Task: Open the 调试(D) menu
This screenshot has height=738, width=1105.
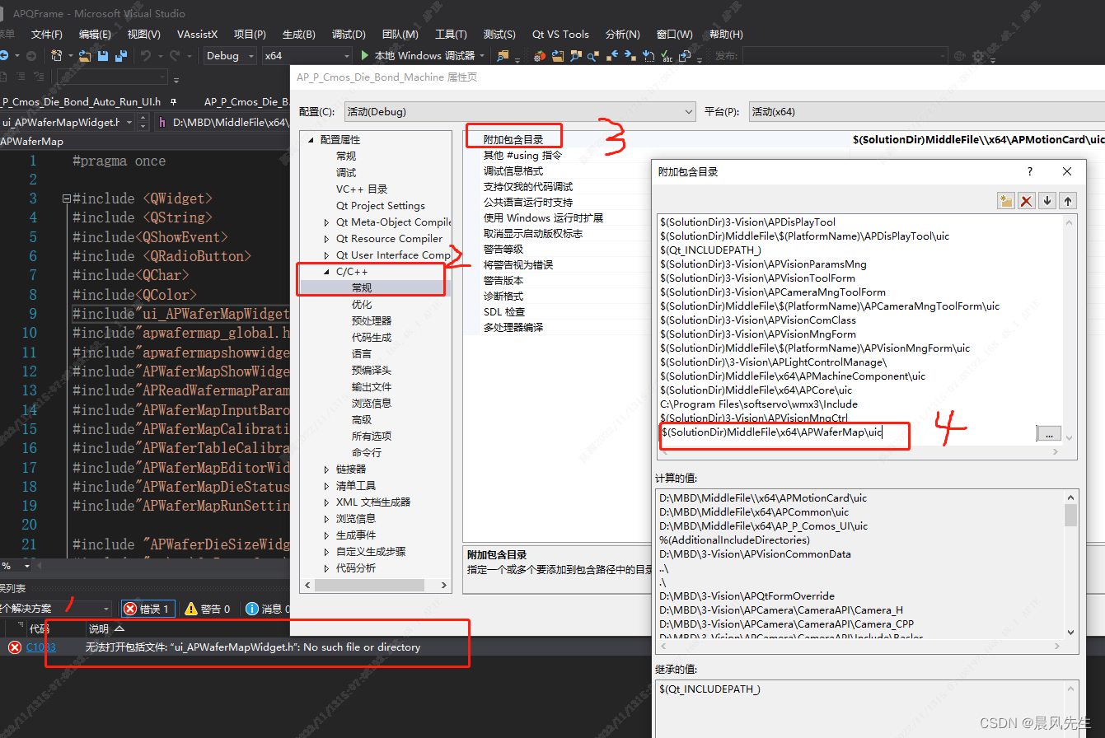Action: [x=349, y=35]
